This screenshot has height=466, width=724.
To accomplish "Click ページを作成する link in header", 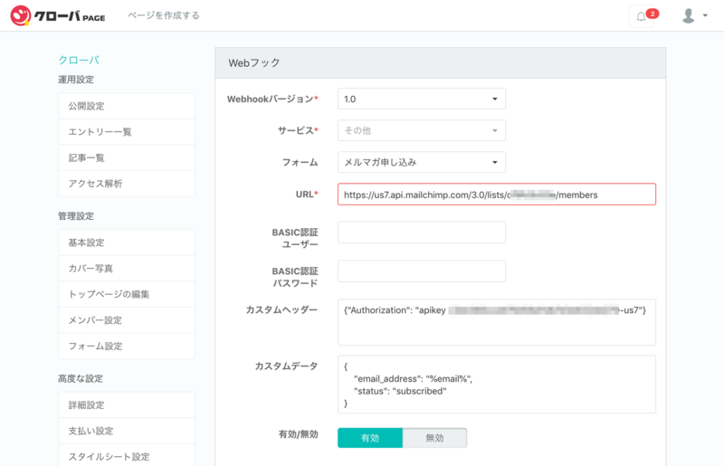I will (164, 15).
